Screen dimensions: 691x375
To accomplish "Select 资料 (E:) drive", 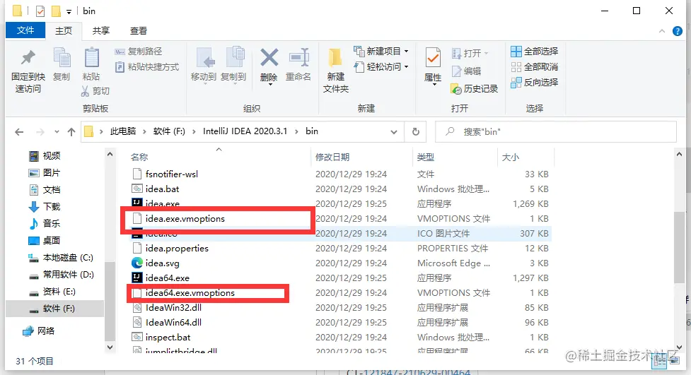I will 52,292.
